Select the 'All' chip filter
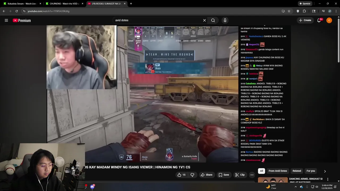 pyautogui.click(x=262, y=171)
